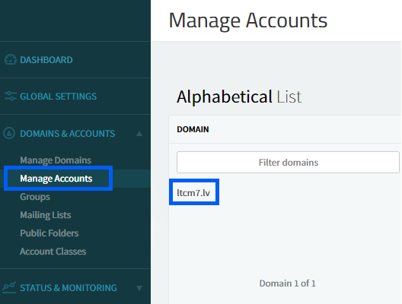Viewport: 402px width, 304px height.
Task: Click the DOMAIN column header
Action: pyautogui.click(x=193, y=129)
